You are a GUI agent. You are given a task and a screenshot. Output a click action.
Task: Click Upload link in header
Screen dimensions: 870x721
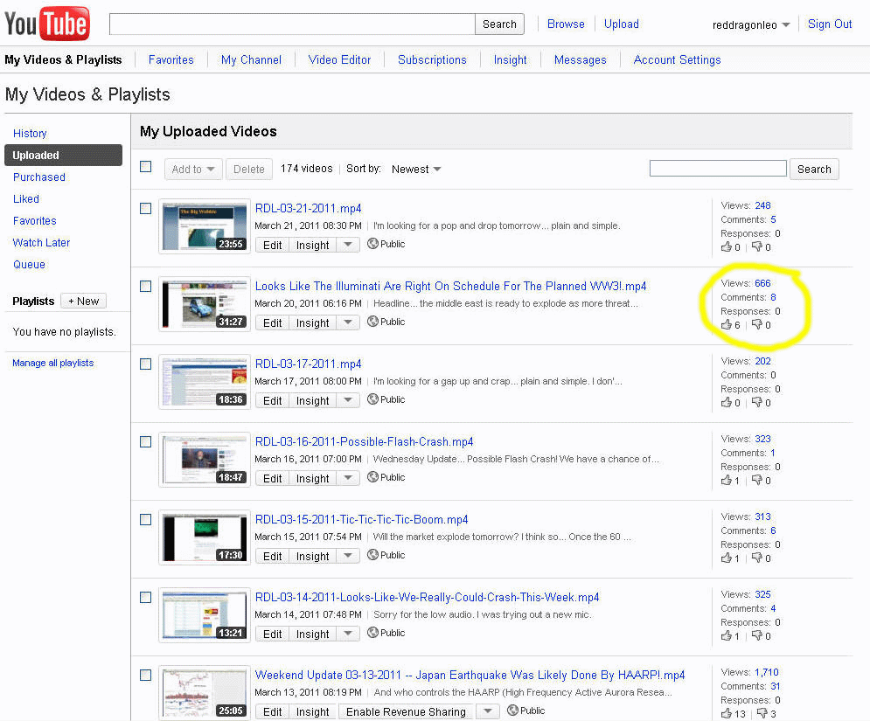click(622, 24)
